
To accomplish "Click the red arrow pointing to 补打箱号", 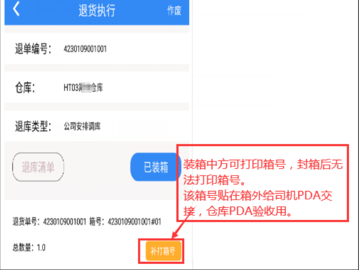I will [181, 226].
